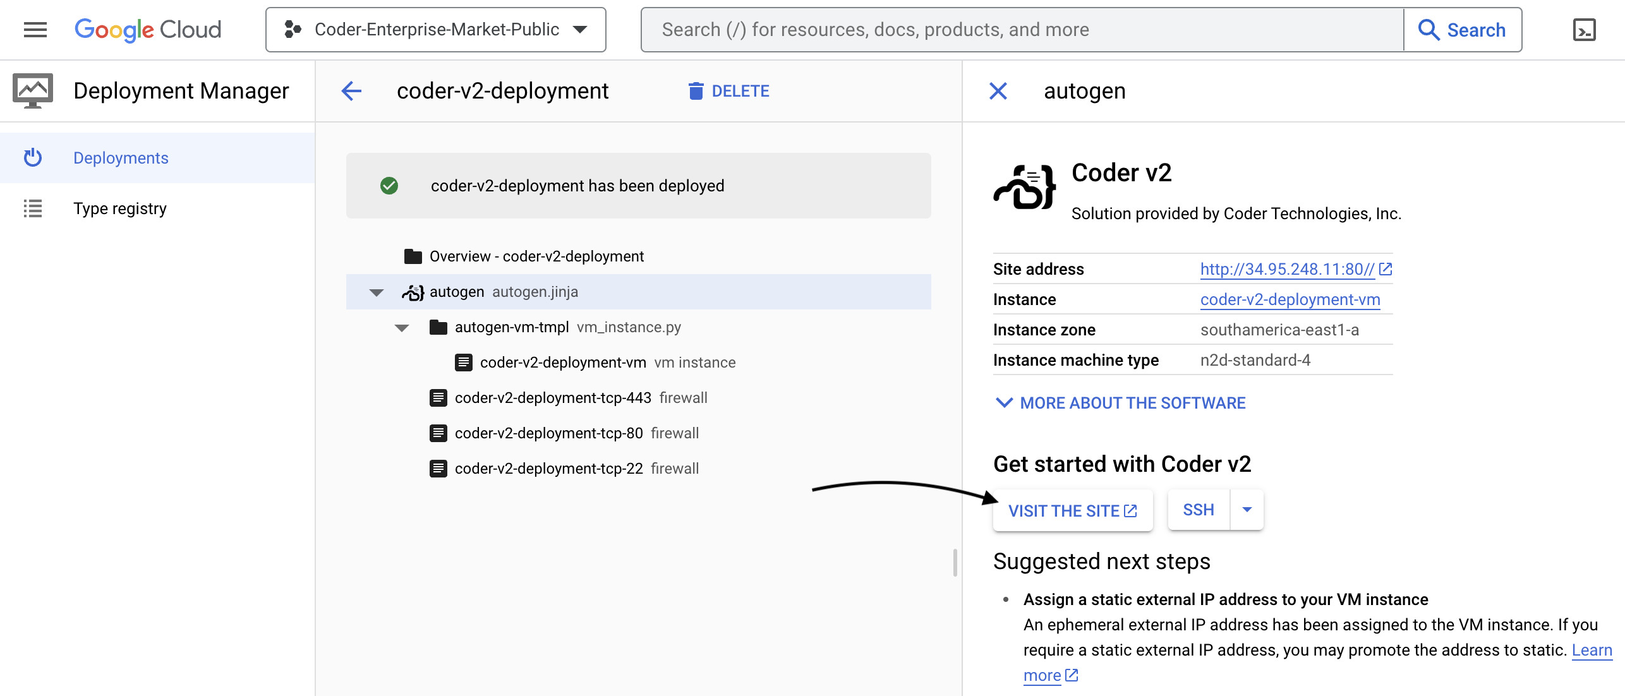Screen dimensions: 1625x696
Task: Collapse the autogen tree node
Action: tap(376, 292)
